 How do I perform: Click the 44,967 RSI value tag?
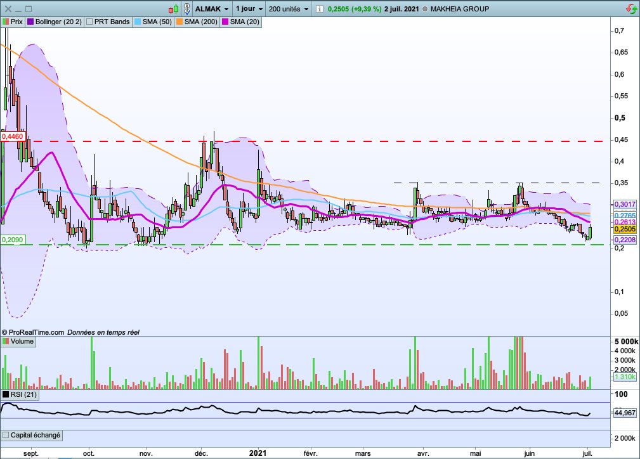pos(625,413)
